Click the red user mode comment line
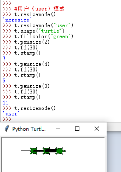 pos(39,9)
